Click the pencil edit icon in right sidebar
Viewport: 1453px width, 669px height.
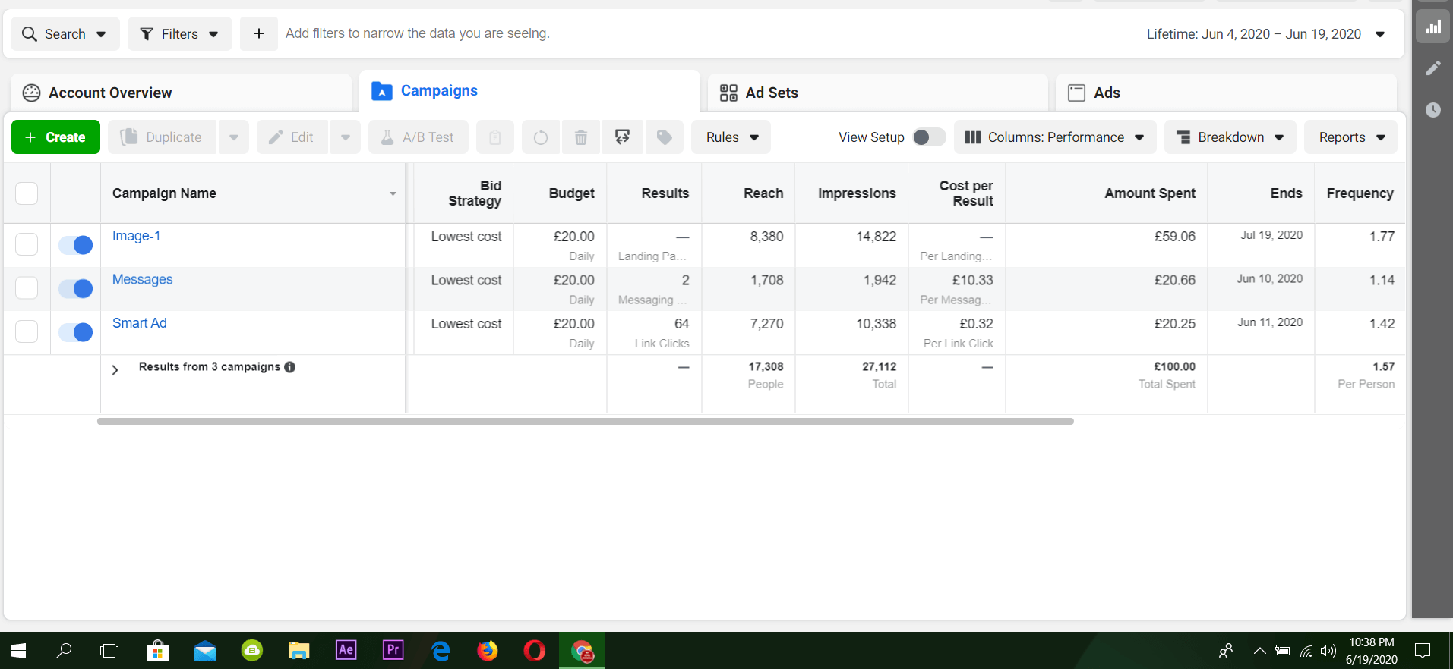tap(1432, 68)
